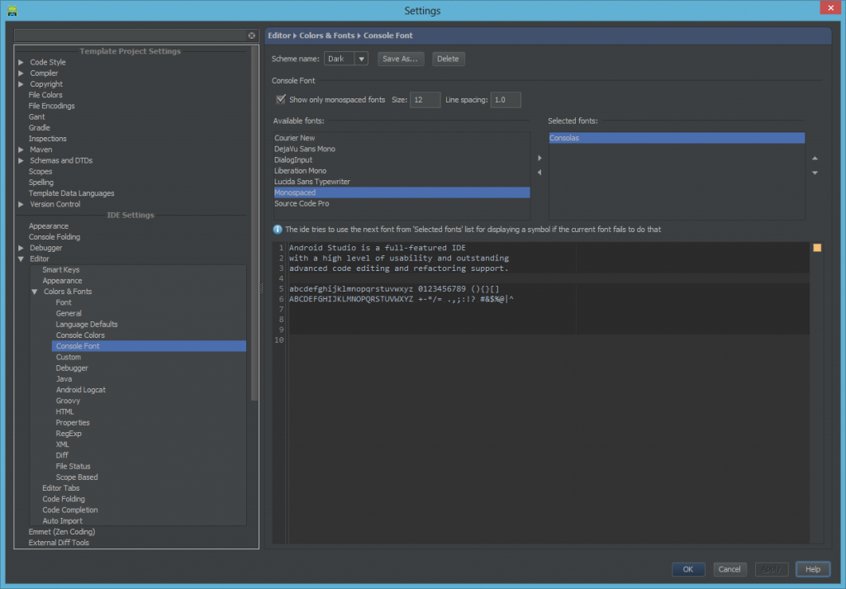Click the disabled Apply button
Screen dimensions: 846x589
771,569
